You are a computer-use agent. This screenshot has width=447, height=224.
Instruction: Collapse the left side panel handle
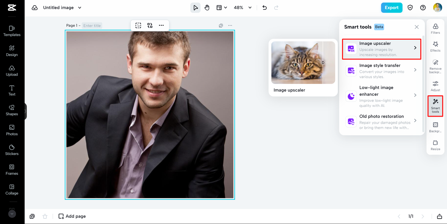[25, 111]
